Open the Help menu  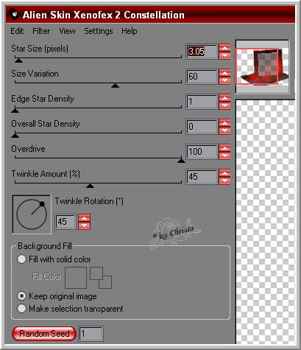pos(130,31)
